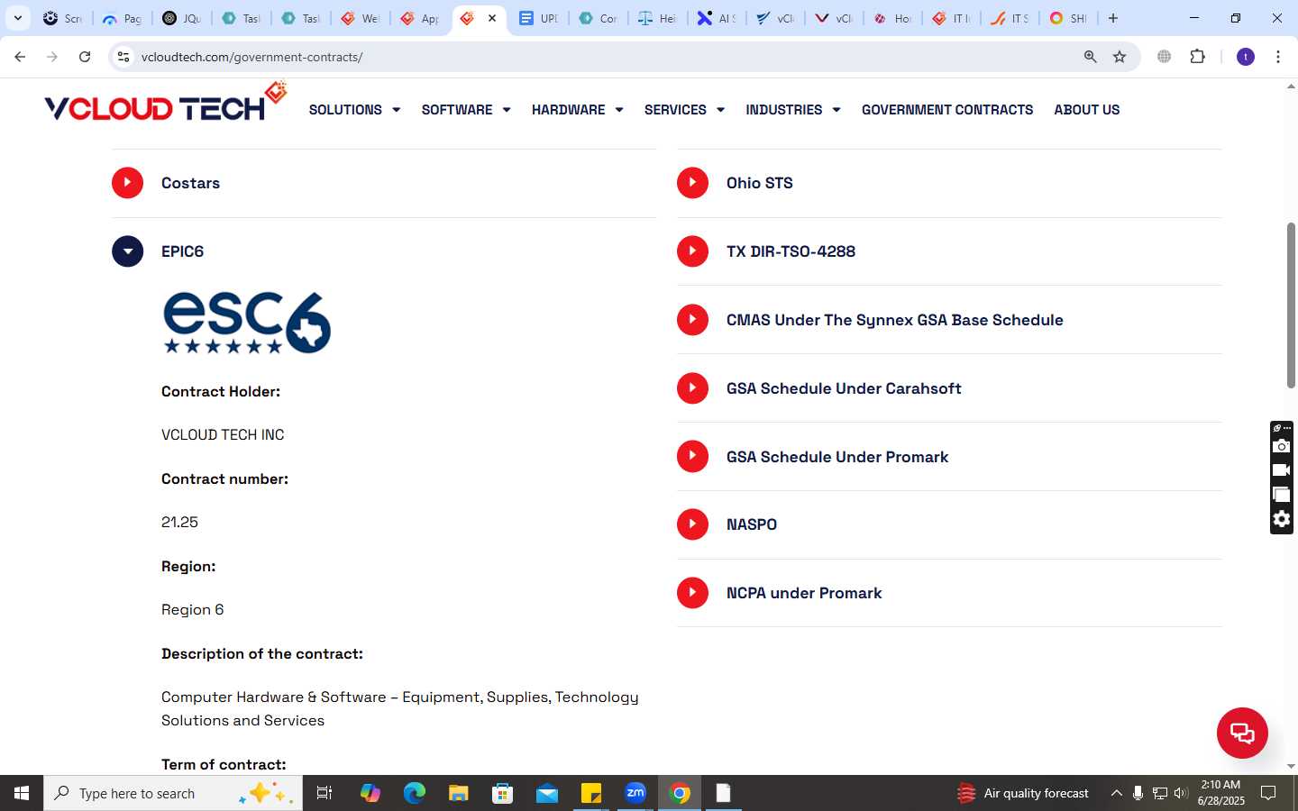Open the SERVICES dropdown menu
The image size is (1298, 811).
click(684, 110)
